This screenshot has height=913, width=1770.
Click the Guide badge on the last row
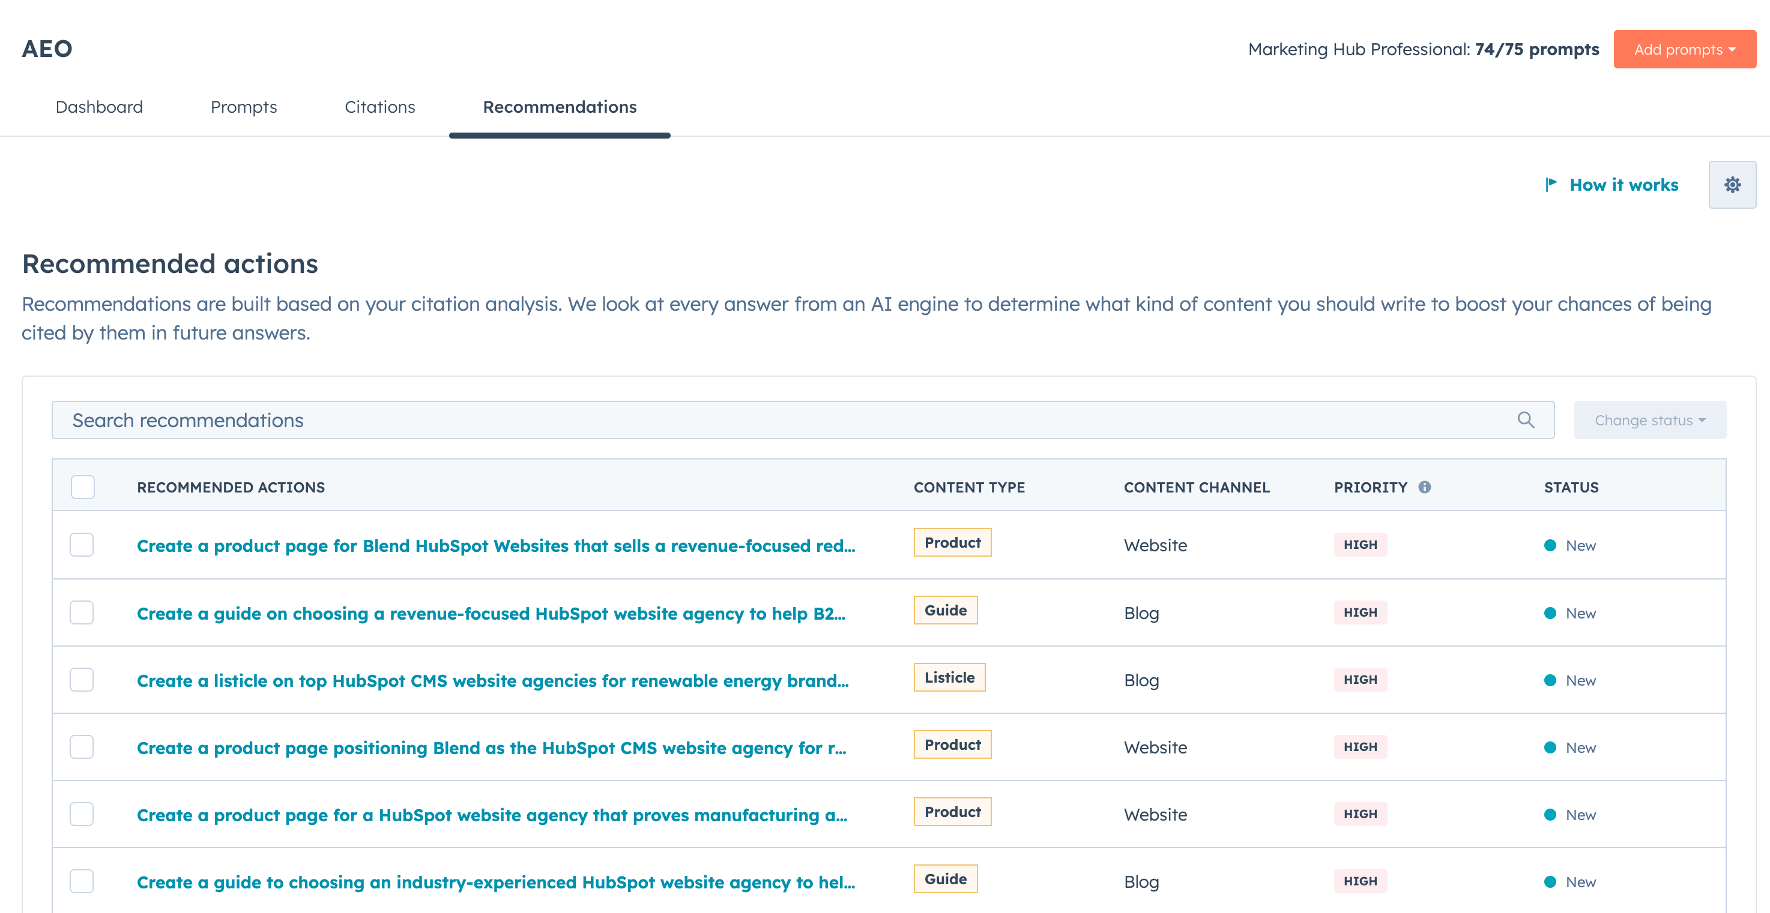click(x=946, y=879)
